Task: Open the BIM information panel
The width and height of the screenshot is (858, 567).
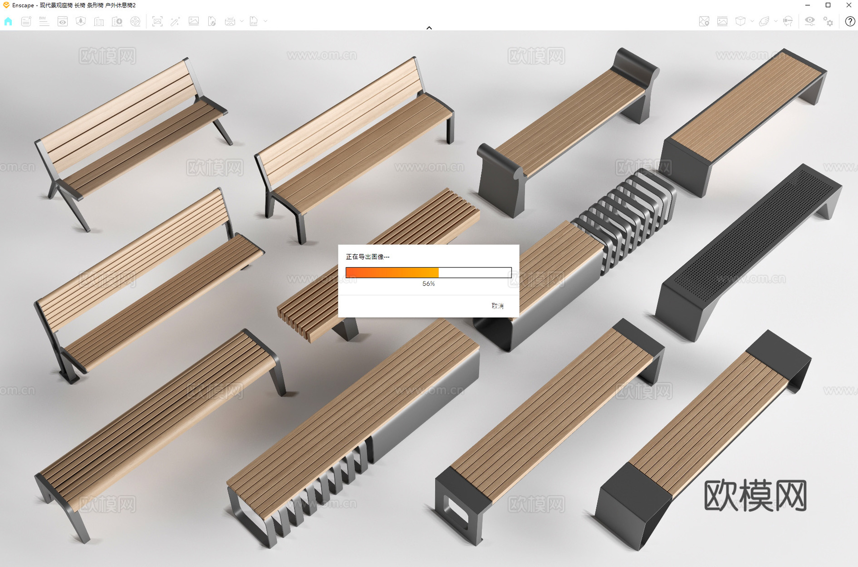Action: [x=44, y=21]
